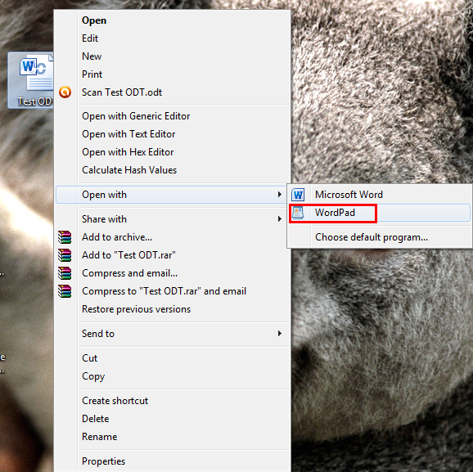The width and height of the screenshot is (473, 472).
Task: Open the Send to menu entry
Action: [173, 334]
